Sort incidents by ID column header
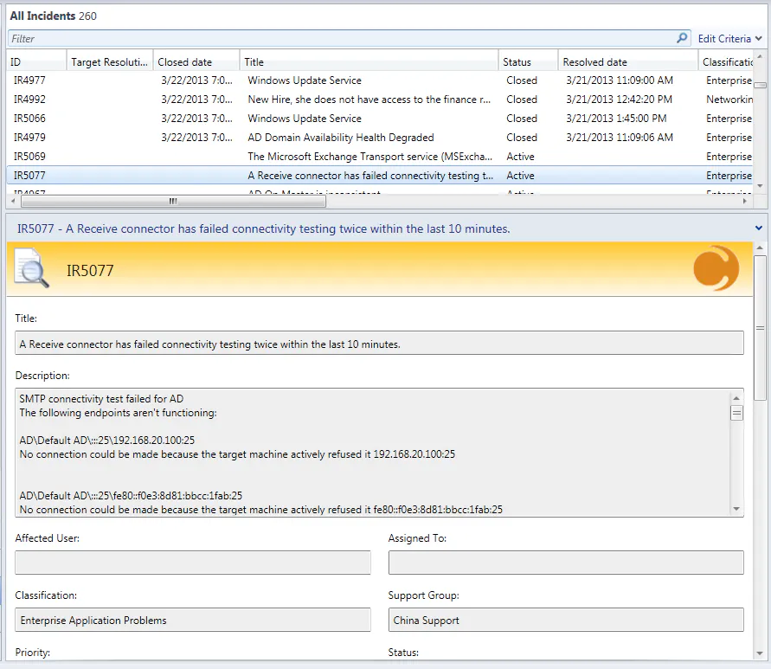Image resolution: width=771 pixels, height=669 pixels. pos(36,62)
